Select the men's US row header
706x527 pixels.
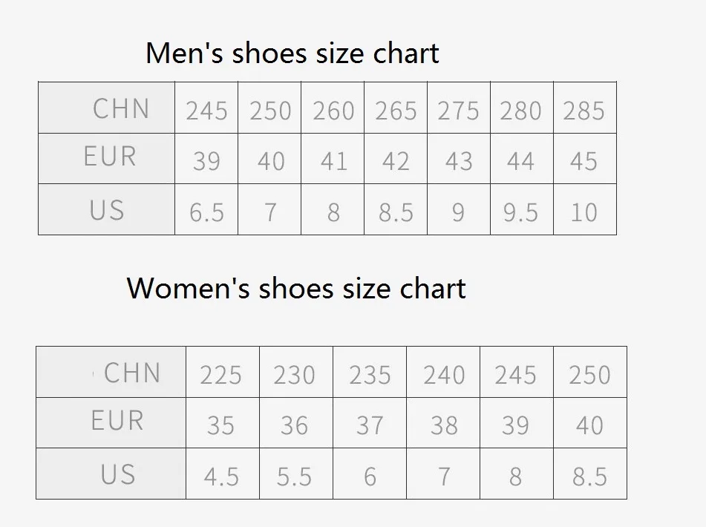point(106,209)
